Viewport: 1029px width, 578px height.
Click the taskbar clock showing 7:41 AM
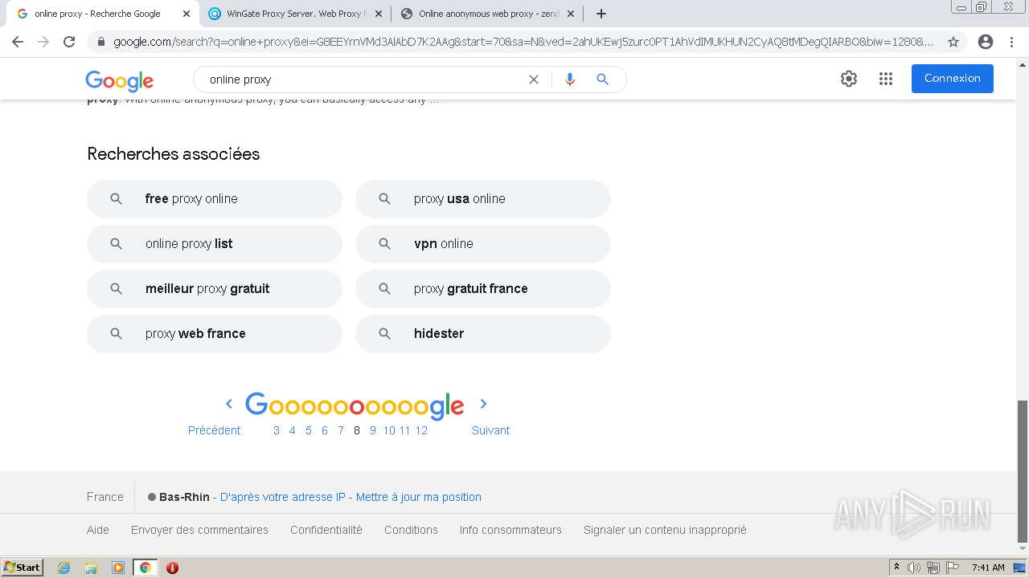(988, 568)
